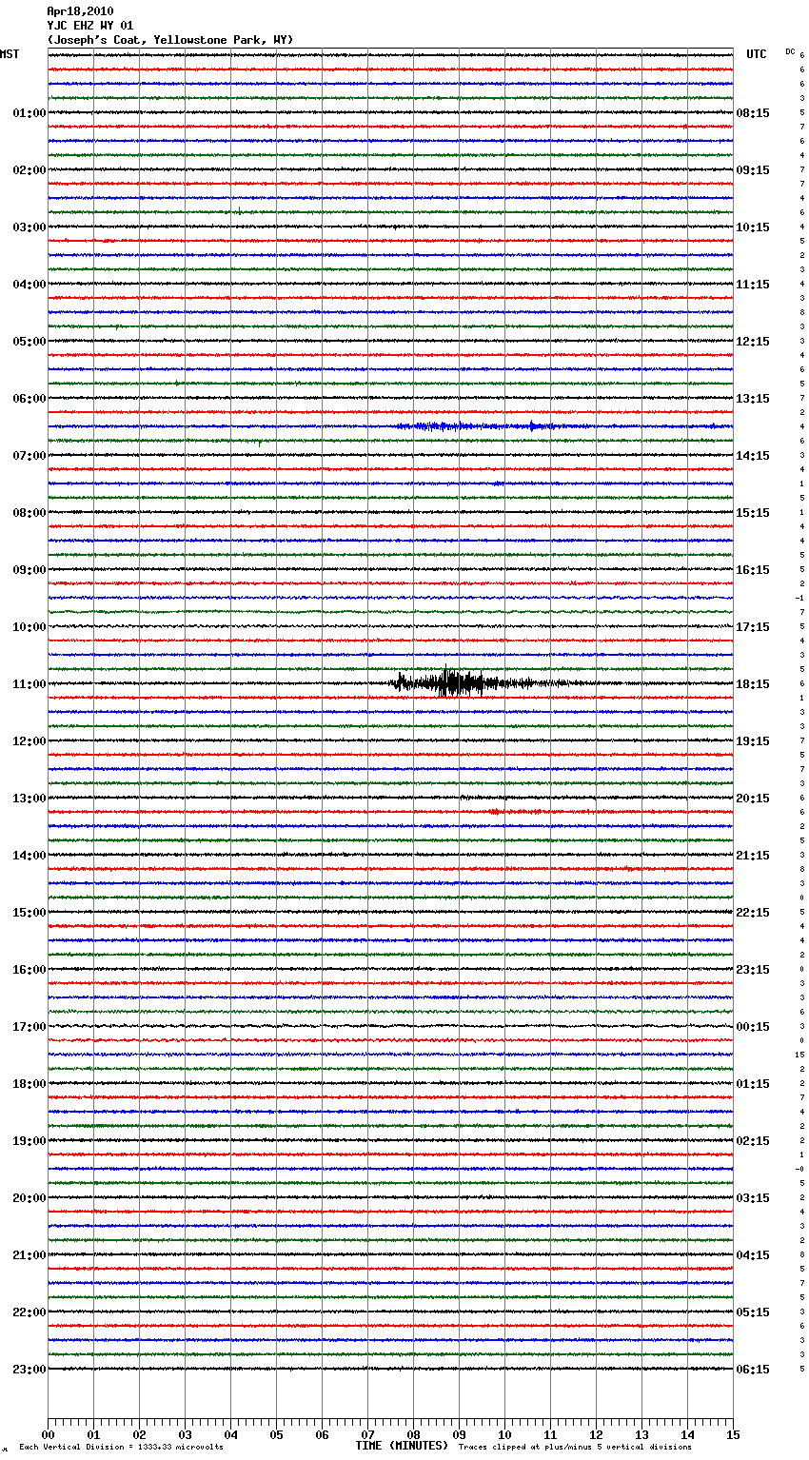Screen dimensions: 809x1460
Task: Select the 15:00 MST time label
Action: 29,913
